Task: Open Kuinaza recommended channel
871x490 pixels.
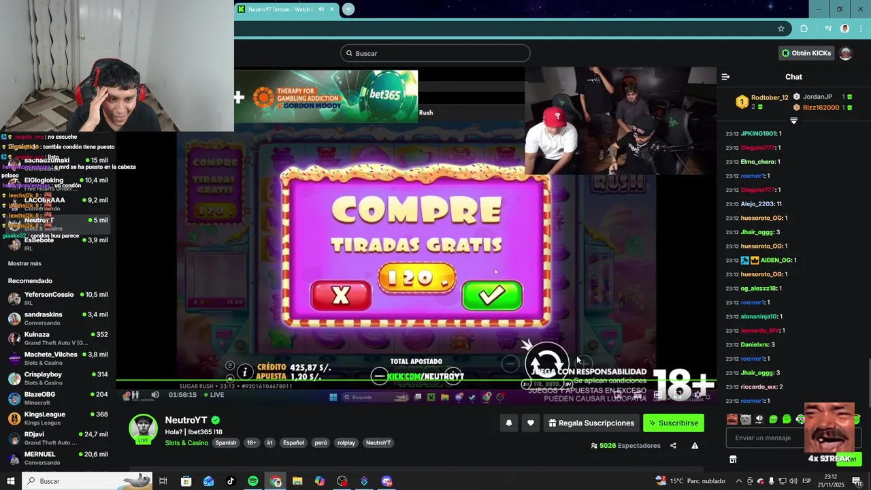Action: (58, 338)
